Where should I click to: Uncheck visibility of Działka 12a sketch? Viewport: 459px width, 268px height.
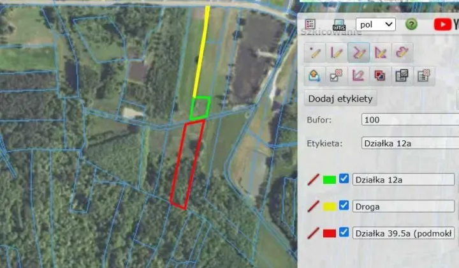click(x=344, y=179)
